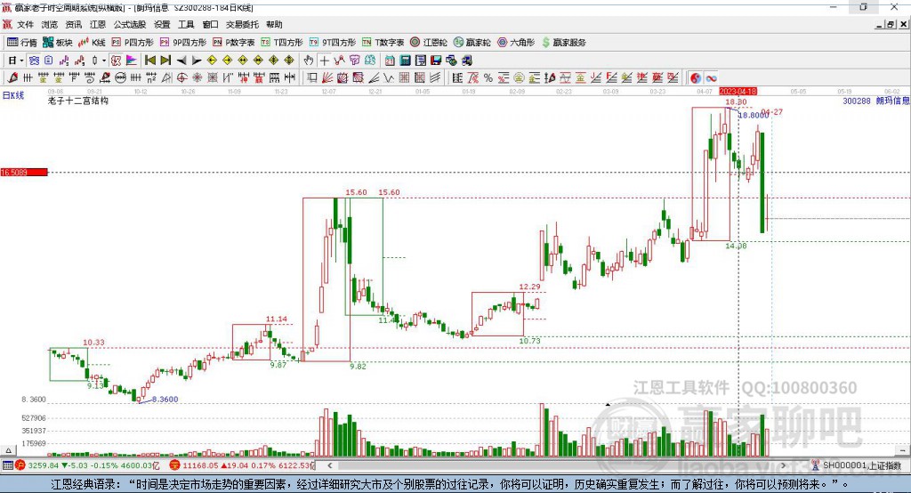The image size is (911, 493).
Task: Open the calendar icon showing 21
Action: [x=390, y=61]
